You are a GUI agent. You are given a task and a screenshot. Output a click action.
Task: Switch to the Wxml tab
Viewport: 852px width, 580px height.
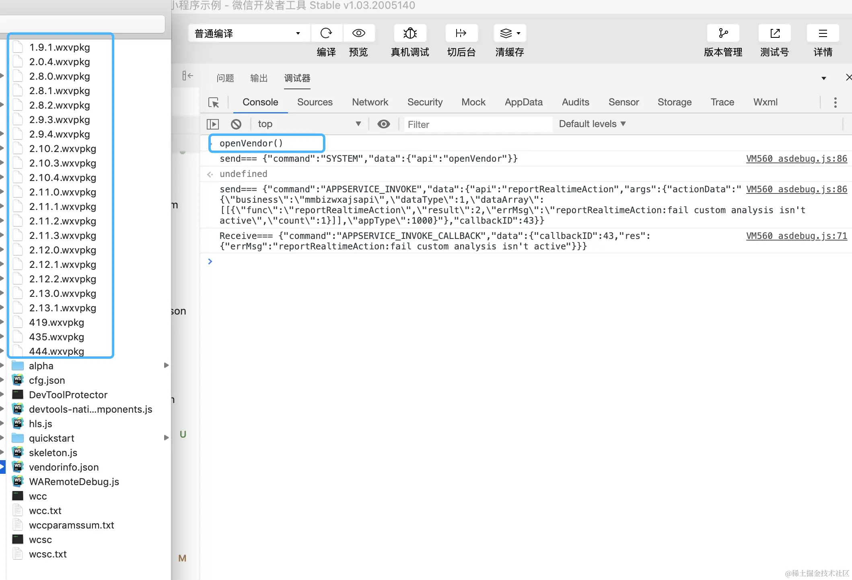(x=765, y=102)
